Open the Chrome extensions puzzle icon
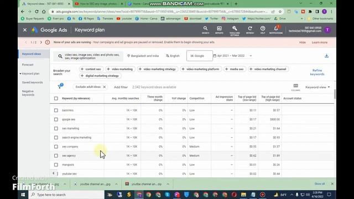 pos(310,12)
